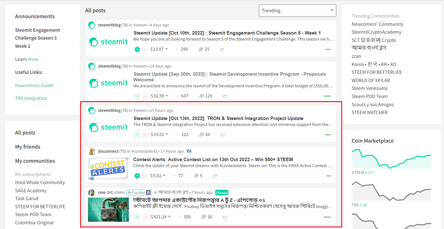Resteem the Development Incentive Program post

pyautogui.click(x=225, y=96)
